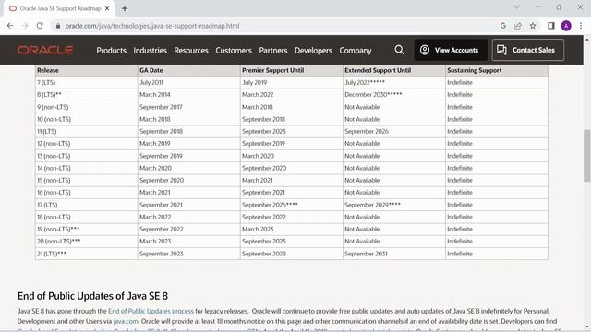Select the 8 (LTS)** release cell
Screen dimensions: 591x332
[x=86, y=95]
